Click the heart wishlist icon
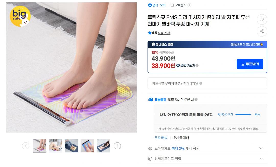The height and width of the screenshot is (167, 276). 262,19
